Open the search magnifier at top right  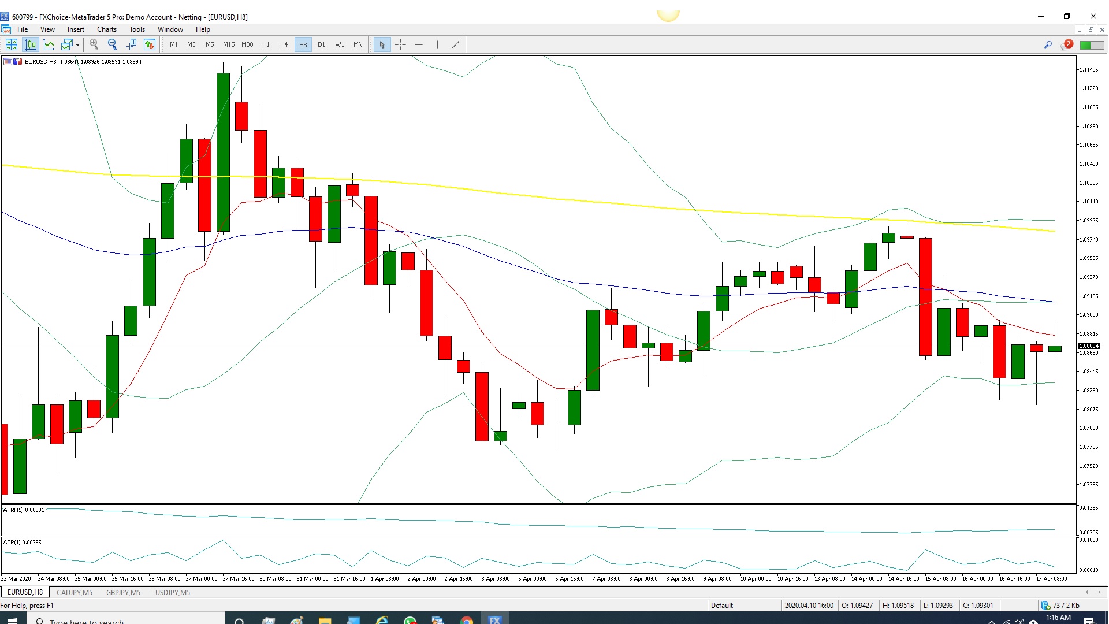coord(1048,44)
